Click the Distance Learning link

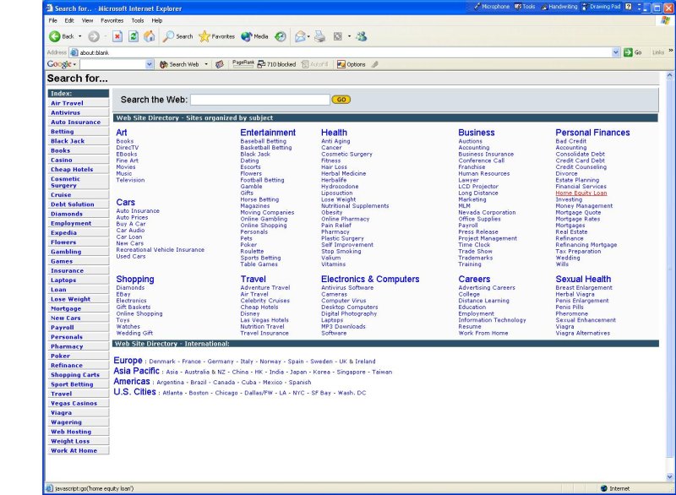coord(483,301)
